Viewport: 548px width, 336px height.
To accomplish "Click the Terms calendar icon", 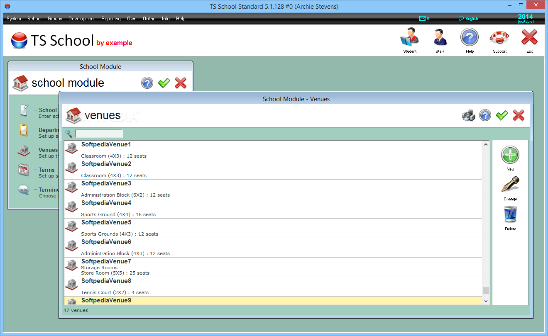I will (x=24, y=170).
